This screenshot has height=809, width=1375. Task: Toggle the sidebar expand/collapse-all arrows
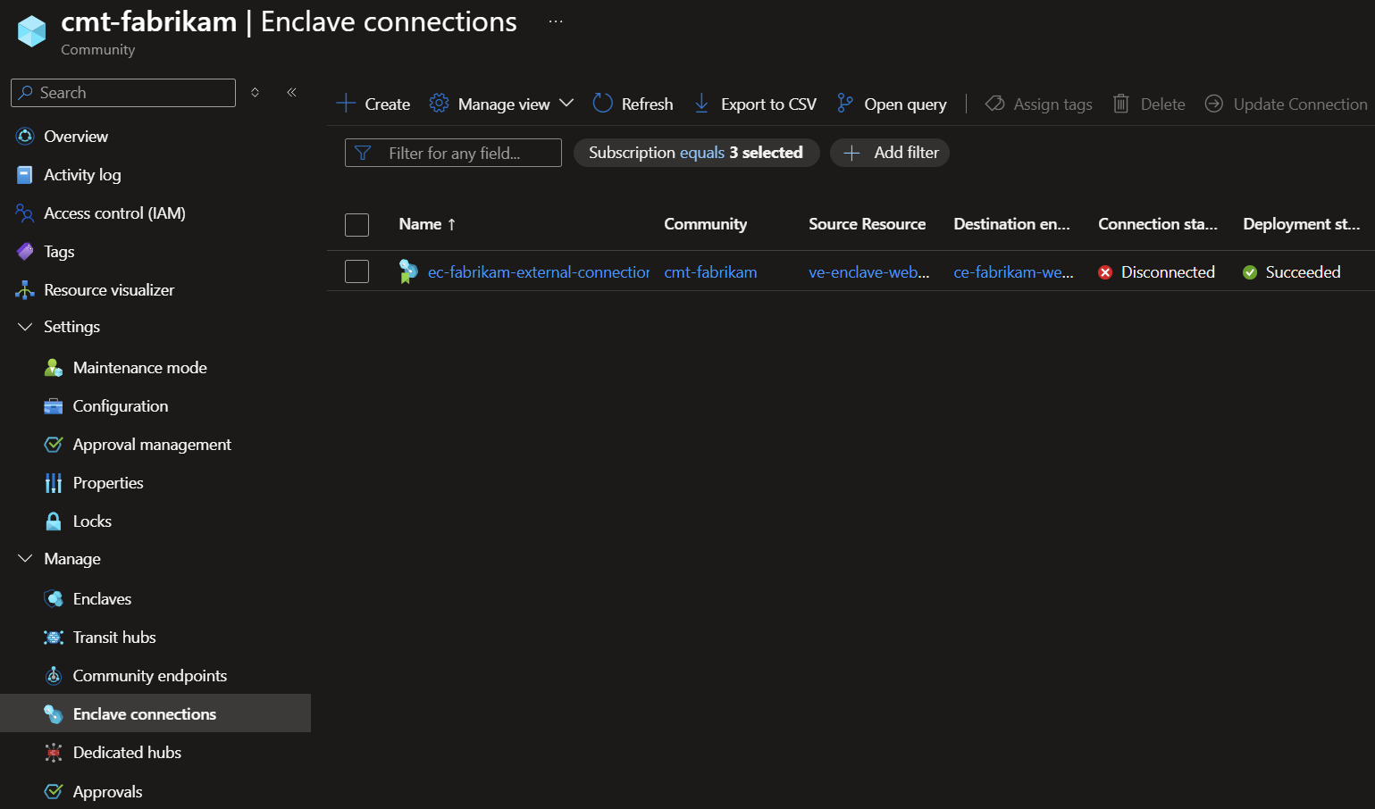point(256,93)
